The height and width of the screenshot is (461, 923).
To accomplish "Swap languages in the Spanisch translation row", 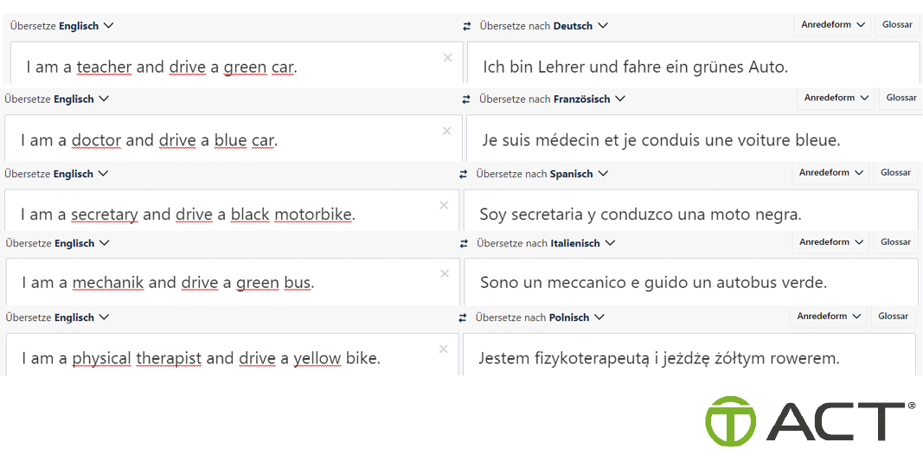I will [464, 174].
